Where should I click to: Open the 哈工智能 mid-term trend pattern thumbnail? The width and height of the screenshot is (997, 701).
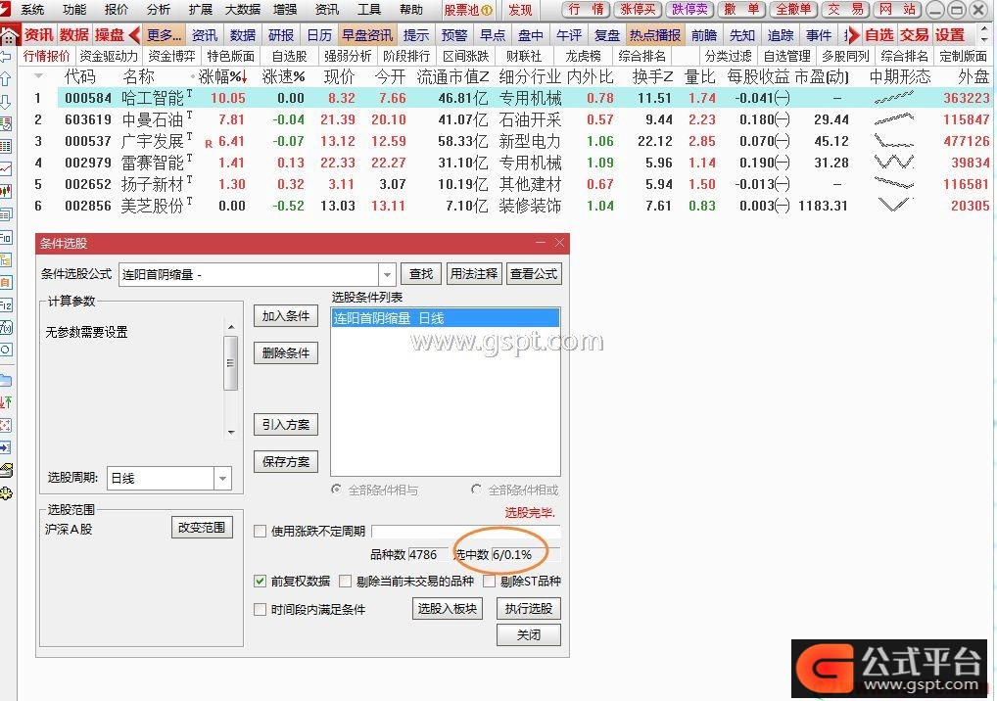pos(894,98)
